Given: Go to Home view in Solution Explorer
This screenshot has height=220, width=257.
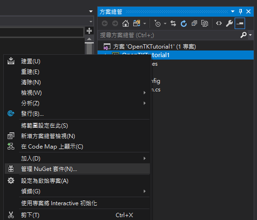Looking at the screenshot, I should point(126,23).
